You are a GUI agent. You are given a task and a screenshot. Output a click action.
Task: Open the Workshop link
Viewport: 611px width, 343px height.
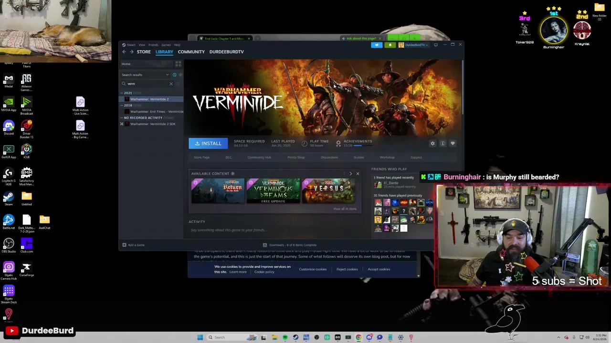point(387,157)
